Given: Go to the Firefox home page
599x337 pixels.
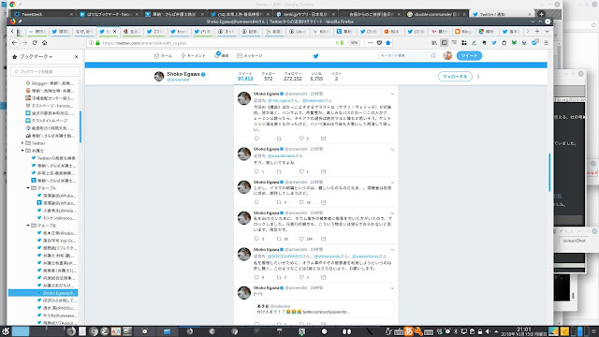Looking at the screenshot, I should [44, 43].
